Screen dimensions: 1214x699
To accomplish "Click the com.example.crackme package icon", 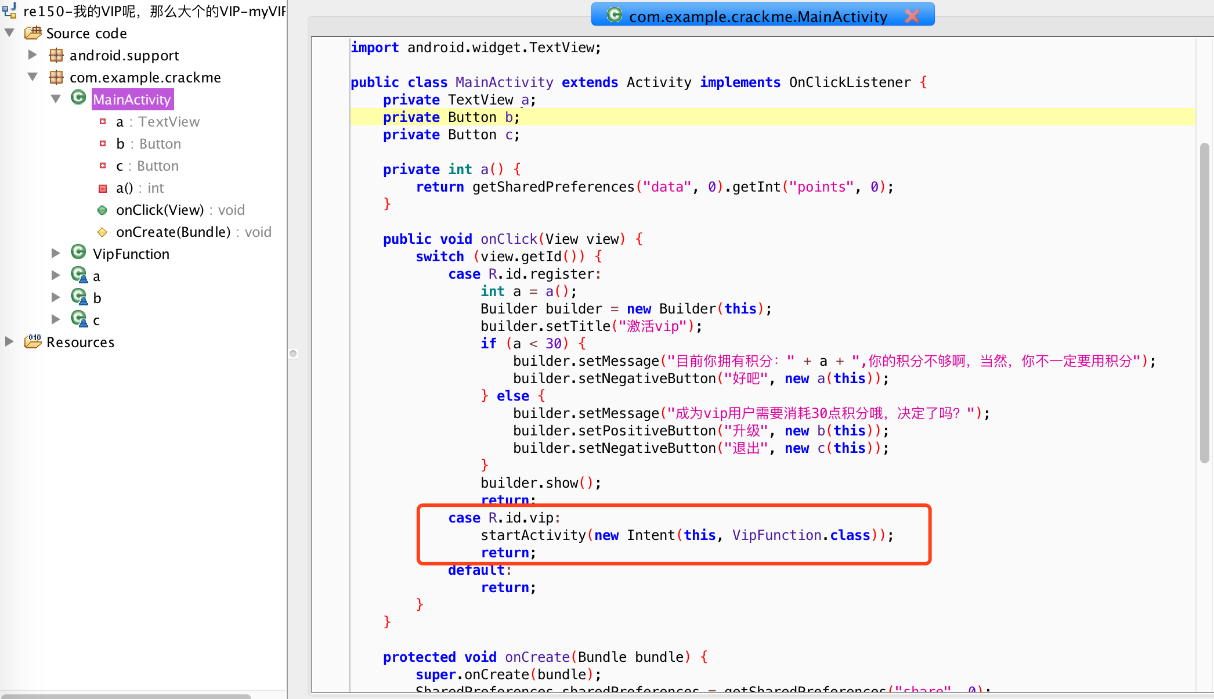I will pos(56,77).
